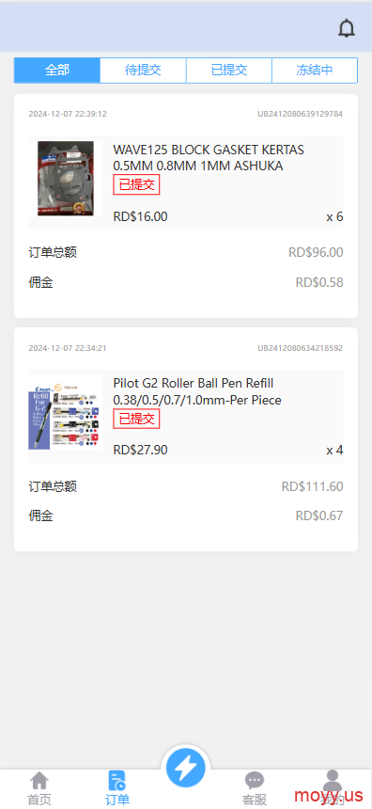Open notifications bell icon
Screen dimensions: 372x809
347,28
